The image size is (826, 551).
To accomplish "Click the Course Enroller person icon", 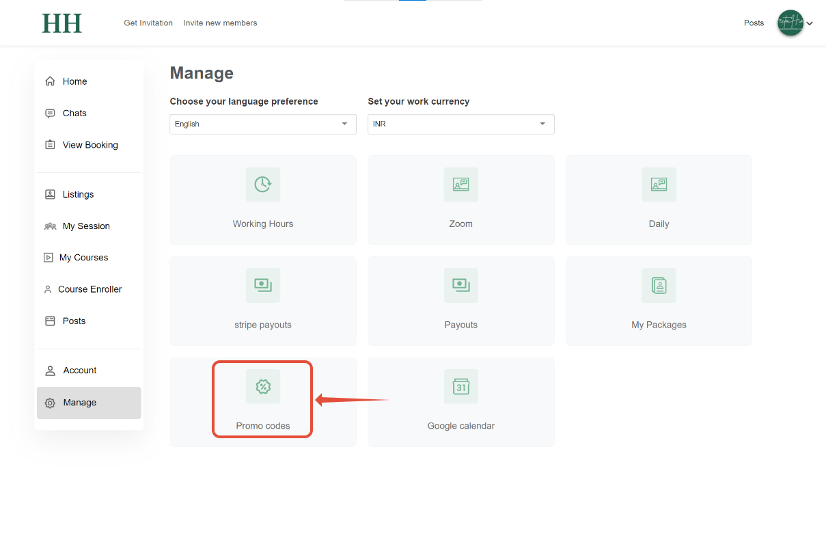I will pyautogui.click(x=48, y=289).
